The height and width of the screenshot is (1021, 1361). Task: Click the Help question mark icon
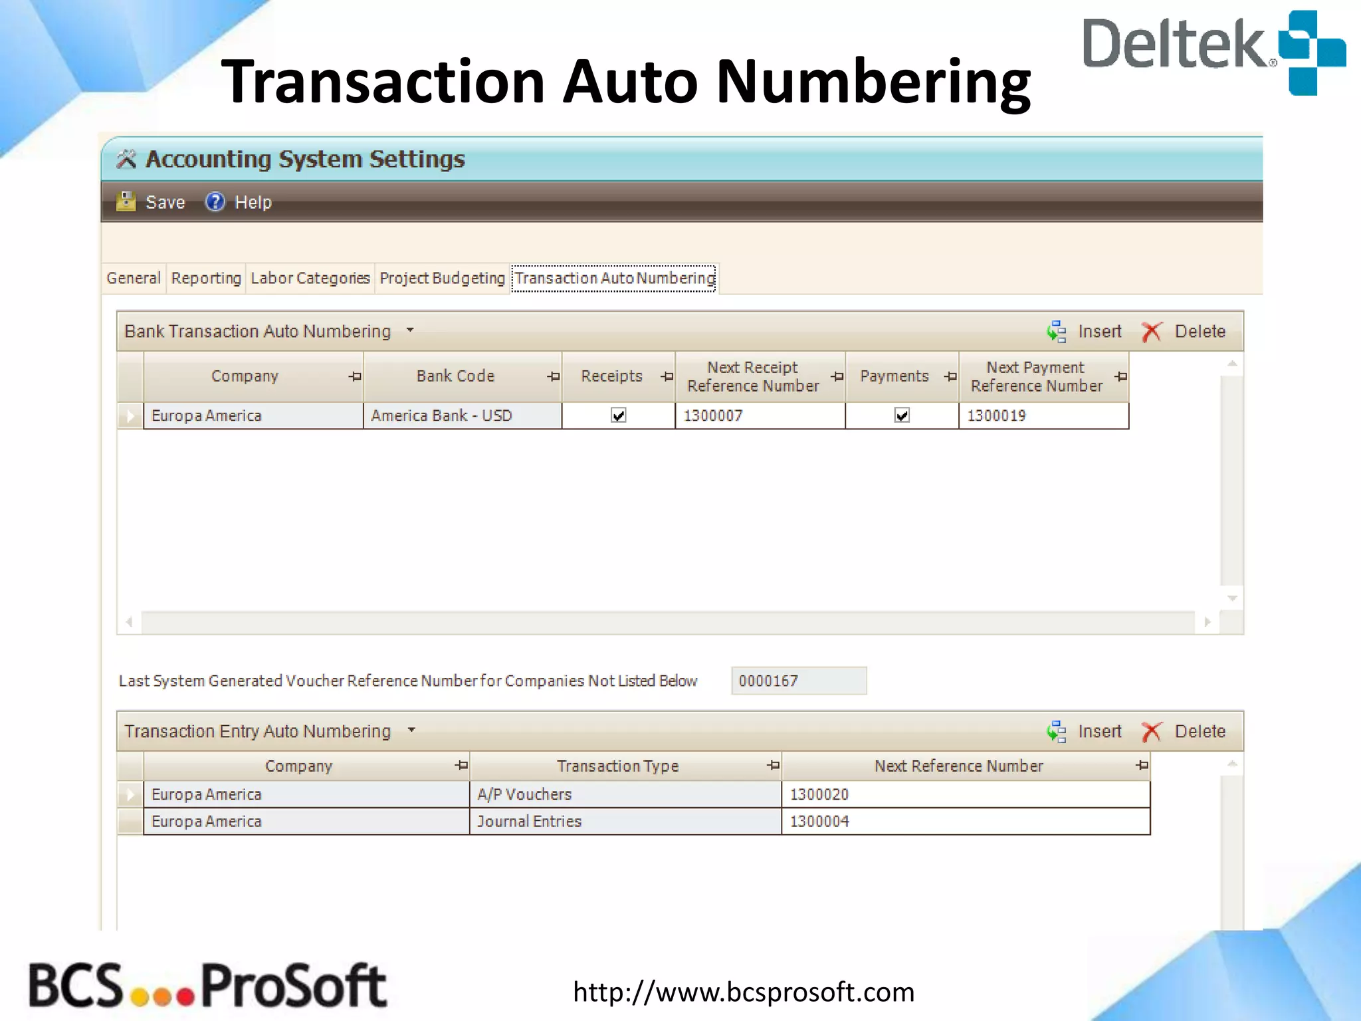(x=215, y=201)
